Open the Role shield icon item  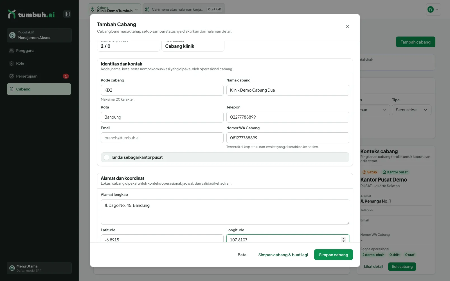click(12, 64)
